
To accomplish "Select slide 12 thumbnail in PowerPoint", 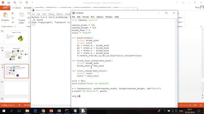I will pos(16,71).
